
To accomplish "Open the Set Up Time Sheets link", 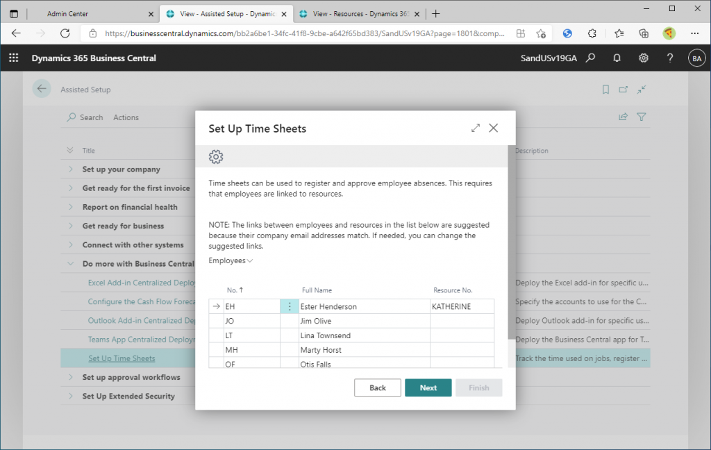I will (x=122, y=358).
